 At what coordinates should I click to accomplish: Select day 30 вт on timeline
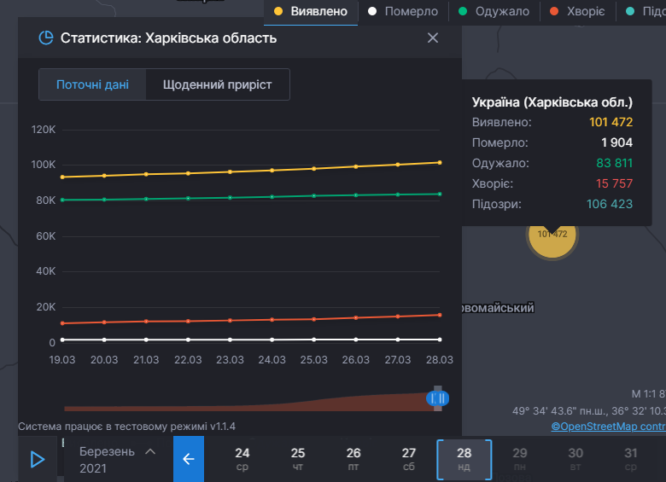click(x=575, y=459)
